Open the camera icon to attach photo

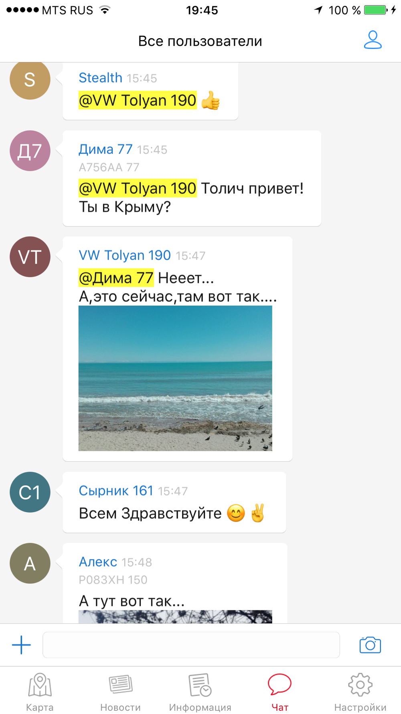370,645
